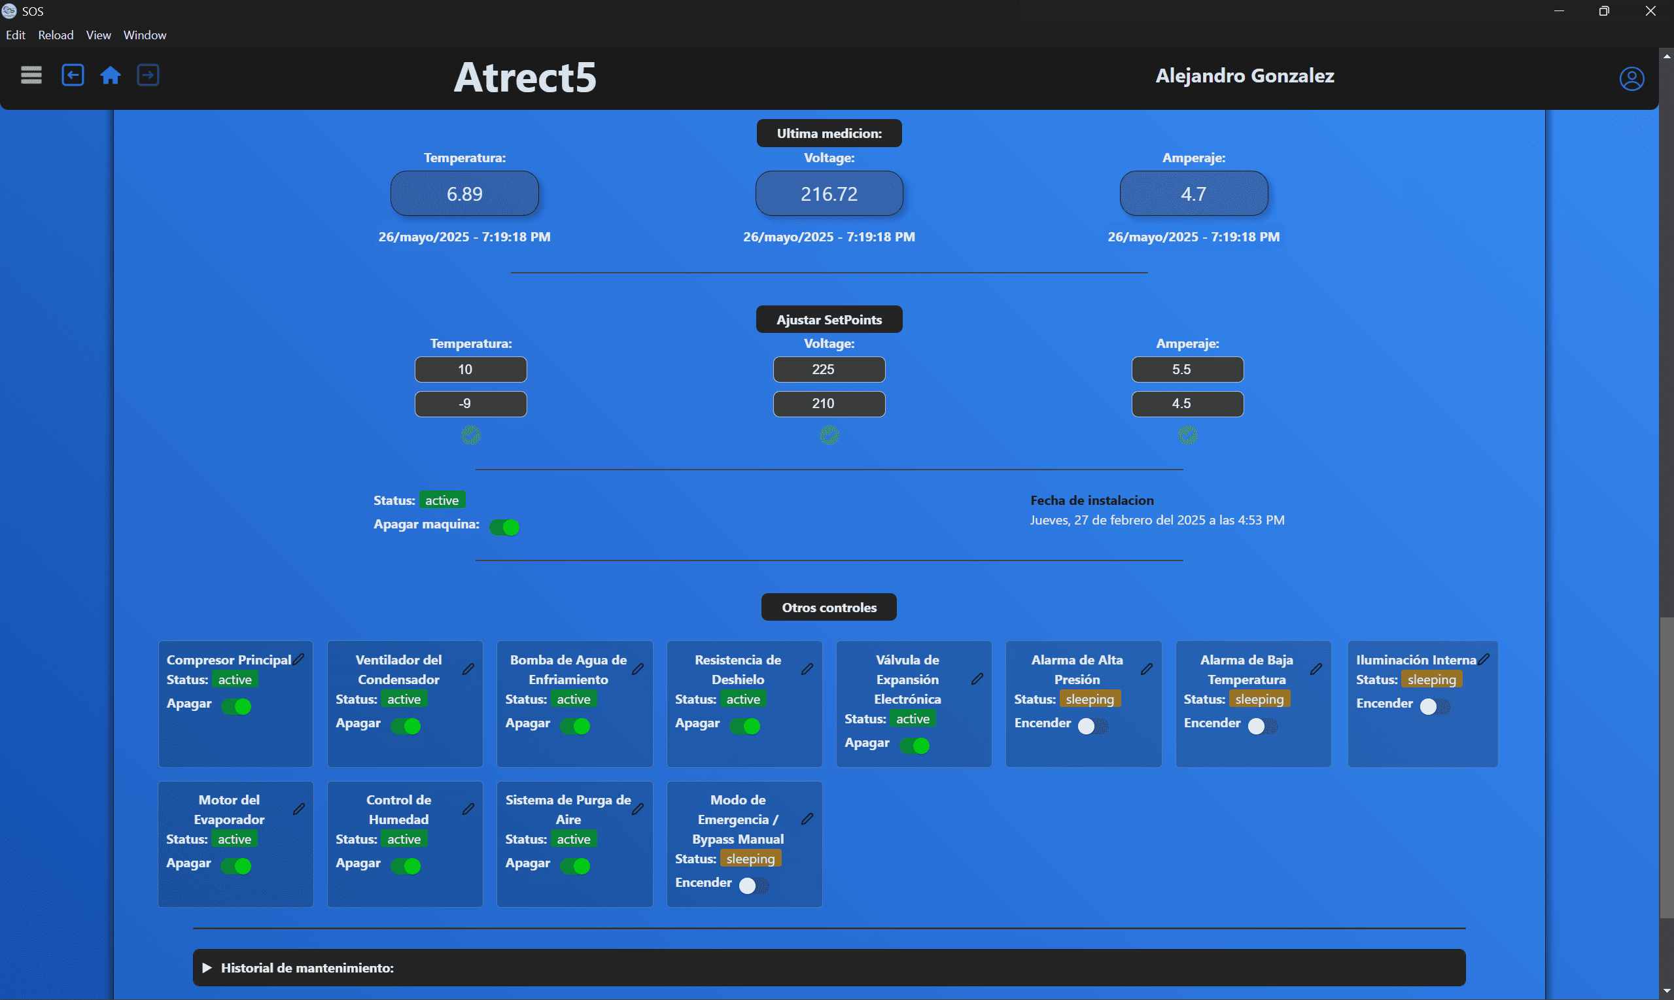Confirm voltage setpoints check icon
Screen dimensions: 1674x1000
(829, 436)
